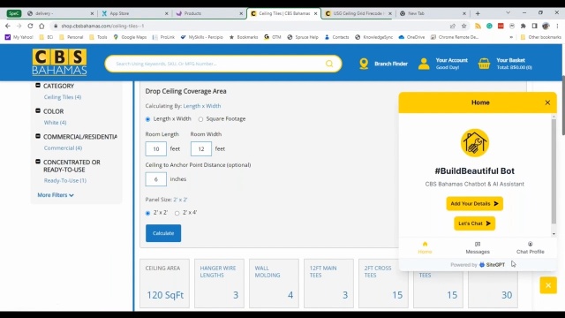Select the 2' x 4' panel size
Viewport: 565px width, 318px height.
tap(177, 213)
